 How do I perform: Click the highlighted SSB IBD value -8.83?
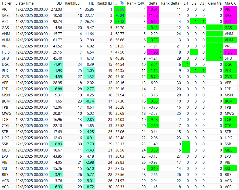click(56, 144)
